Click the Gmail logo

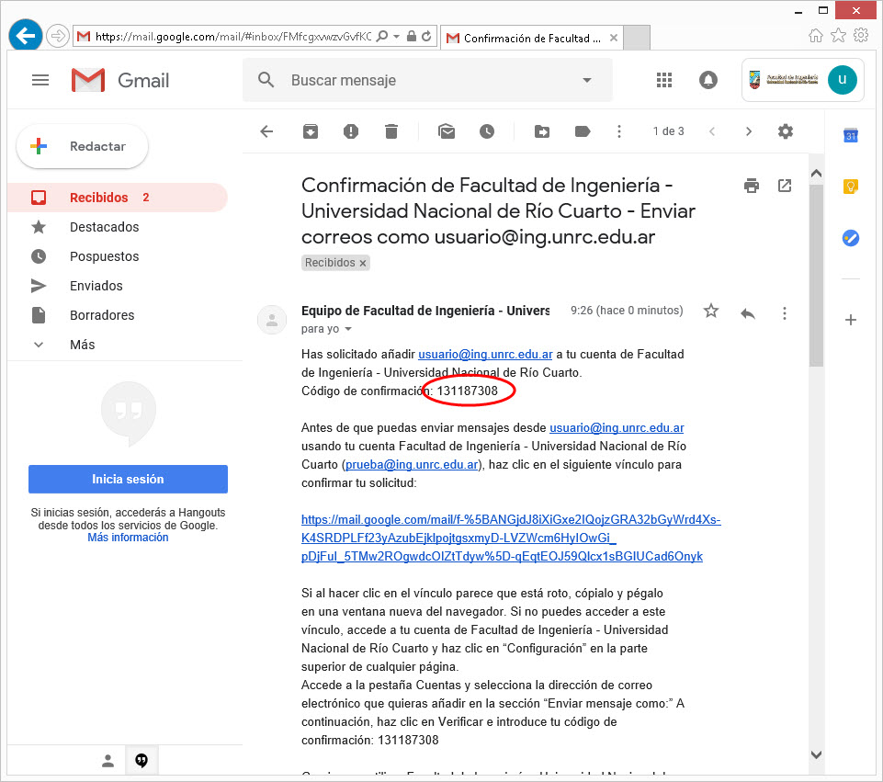tap(120, 81)
